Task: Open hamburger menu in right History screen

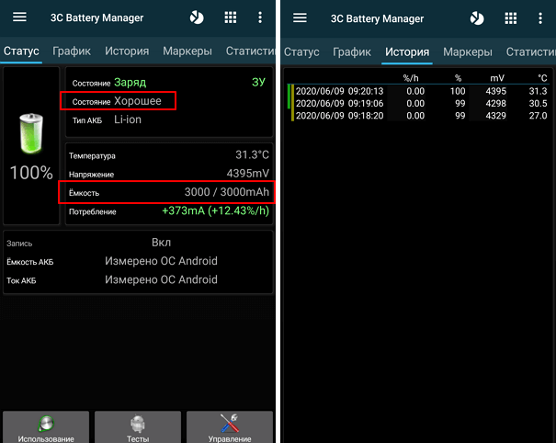Action: (x=300, y=17)
